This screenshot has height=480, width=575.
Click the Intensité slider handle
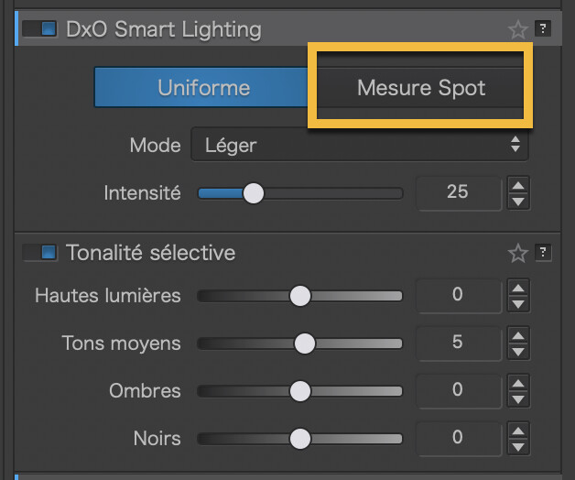coord(253,193)
